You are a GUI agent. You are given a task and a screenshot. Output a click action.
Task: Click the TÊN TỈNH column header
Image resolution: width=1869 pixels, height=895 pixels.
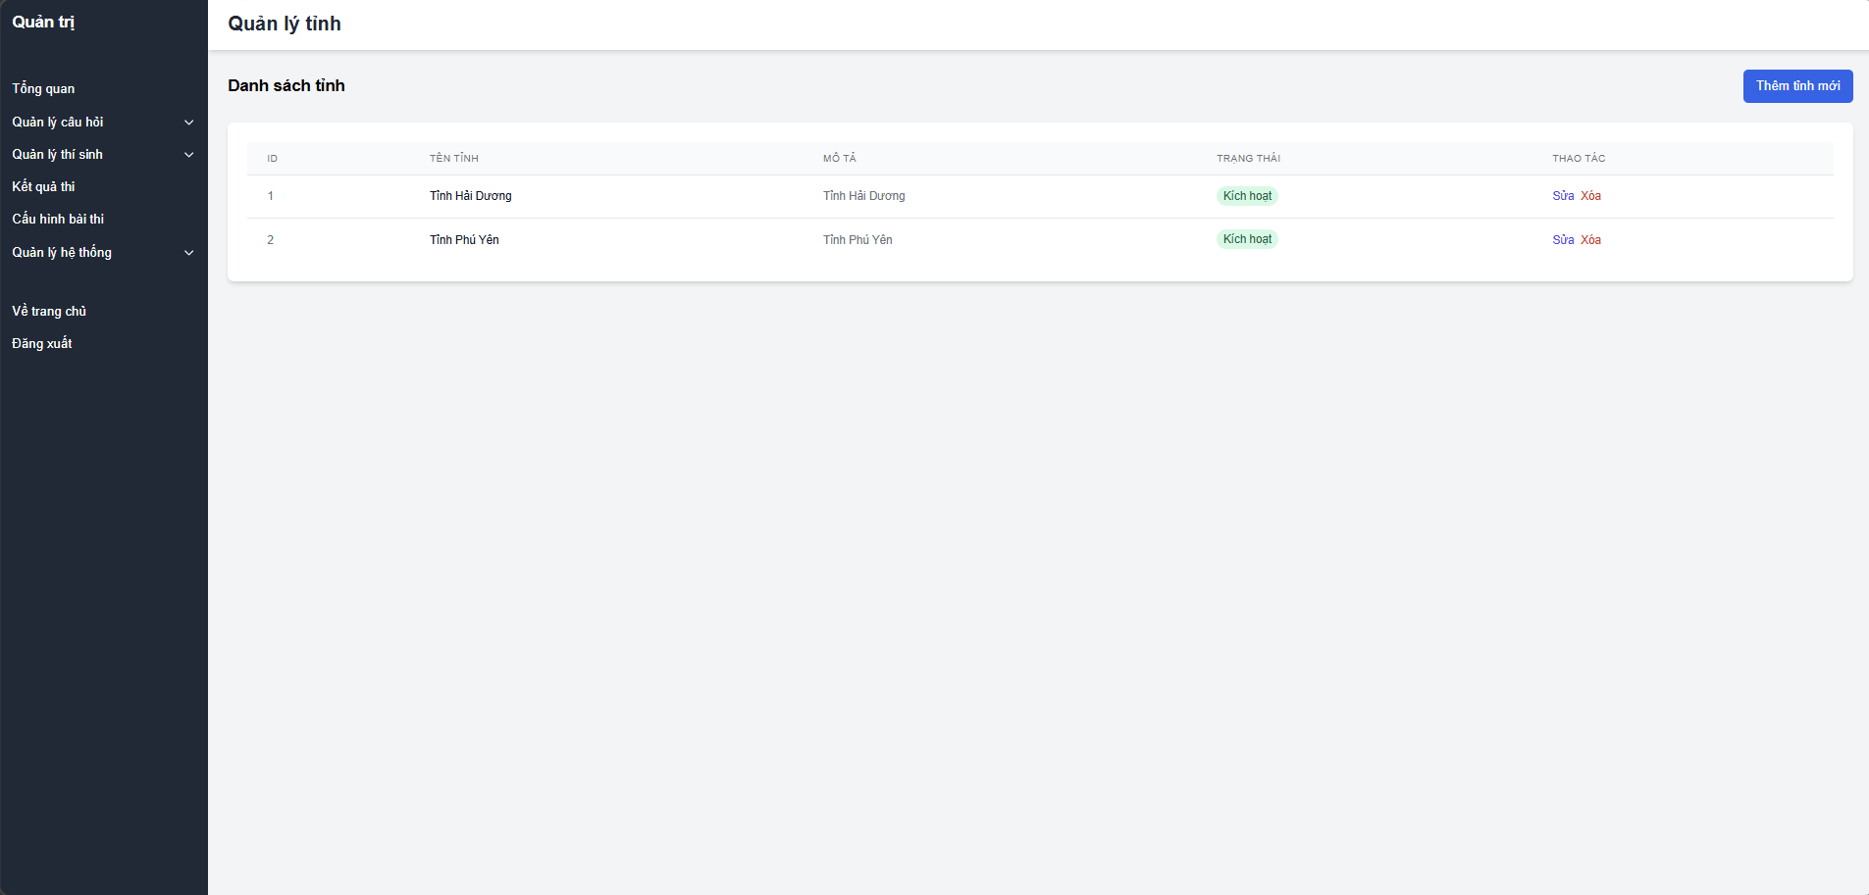(x=454, y=158)
